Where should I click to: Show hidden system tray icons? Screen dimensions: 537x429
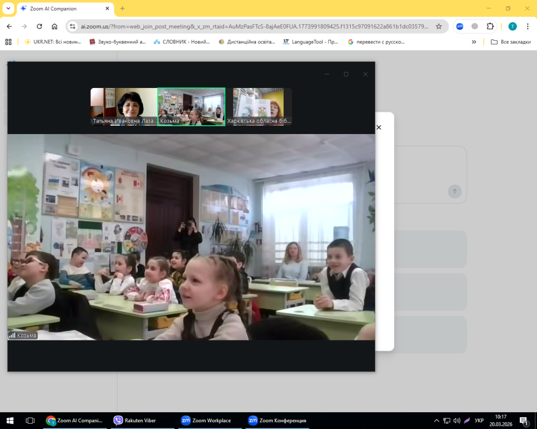pos(436,420)
